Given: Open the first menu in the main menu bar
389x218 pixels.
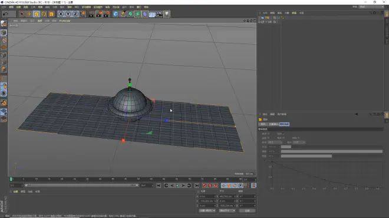Looking at the screenshot, I should 4,7.
